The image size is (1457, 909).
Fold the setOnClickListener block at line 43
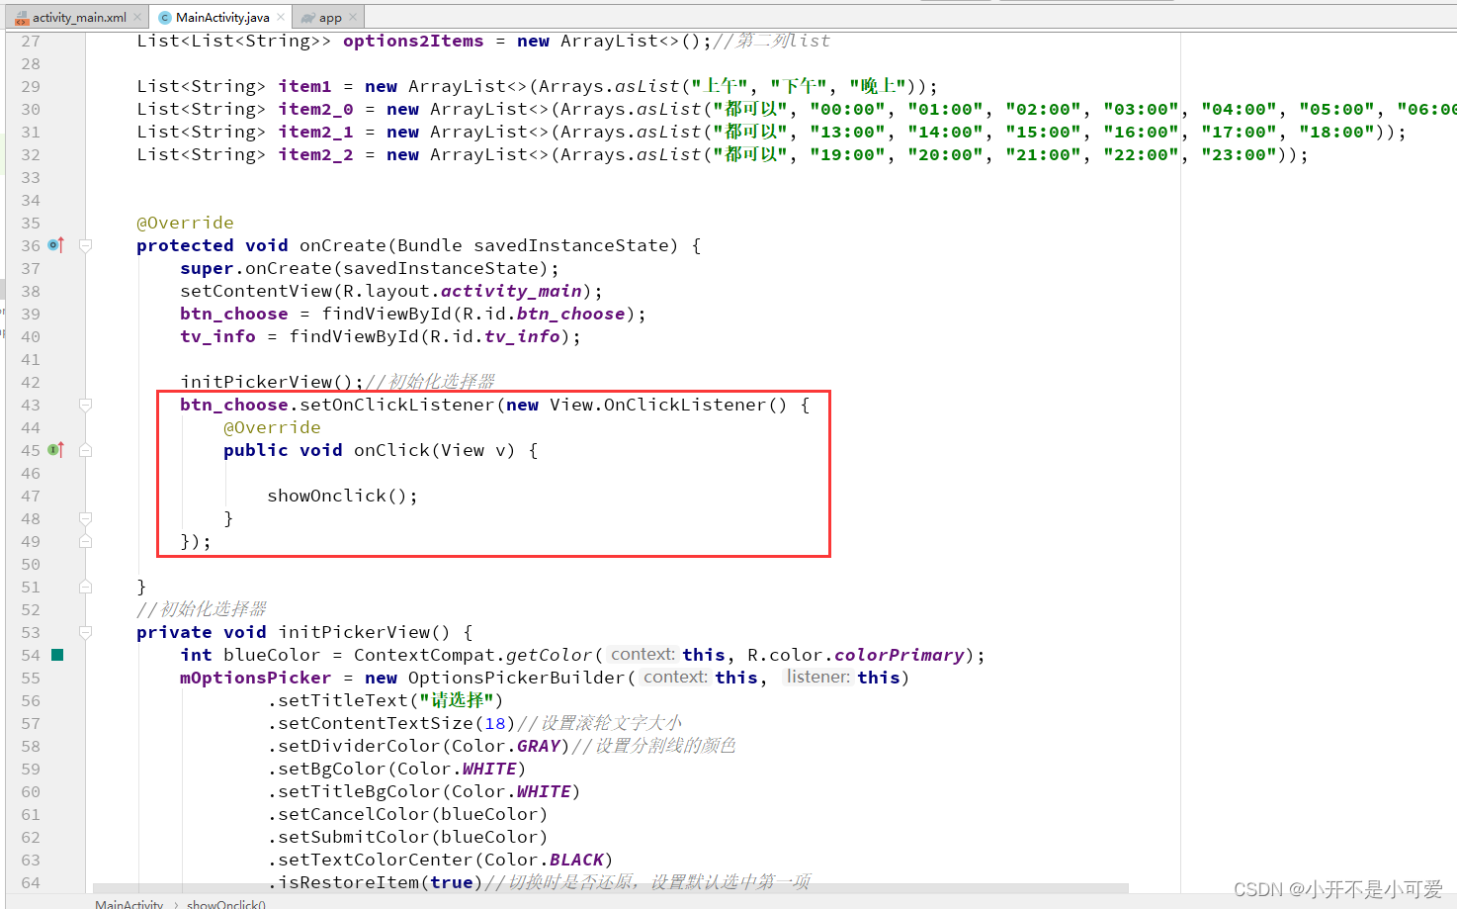[86, 405]
